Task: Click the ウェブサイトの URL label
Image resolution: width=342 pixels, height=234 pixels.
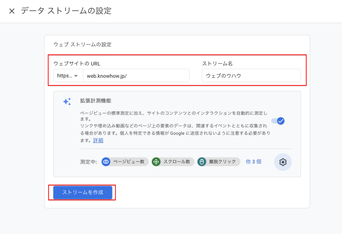Action: 77,64
